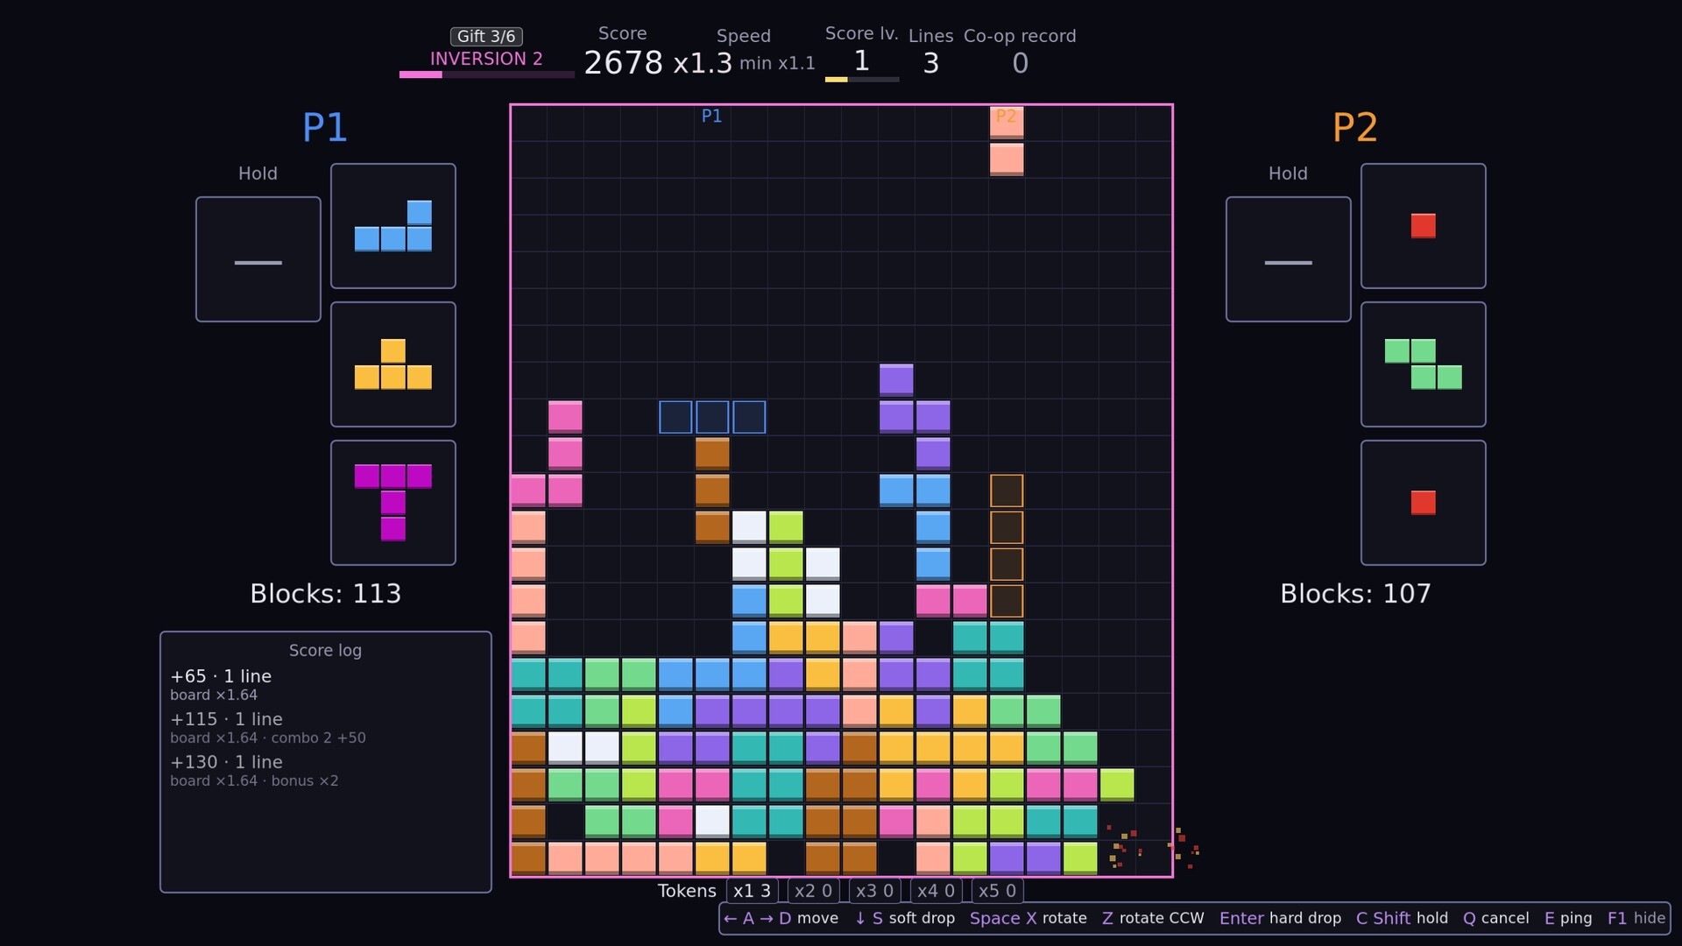Click P2's empty Hold slot
This screenshot has width=1682, height=946.
tap(1289, 259)
